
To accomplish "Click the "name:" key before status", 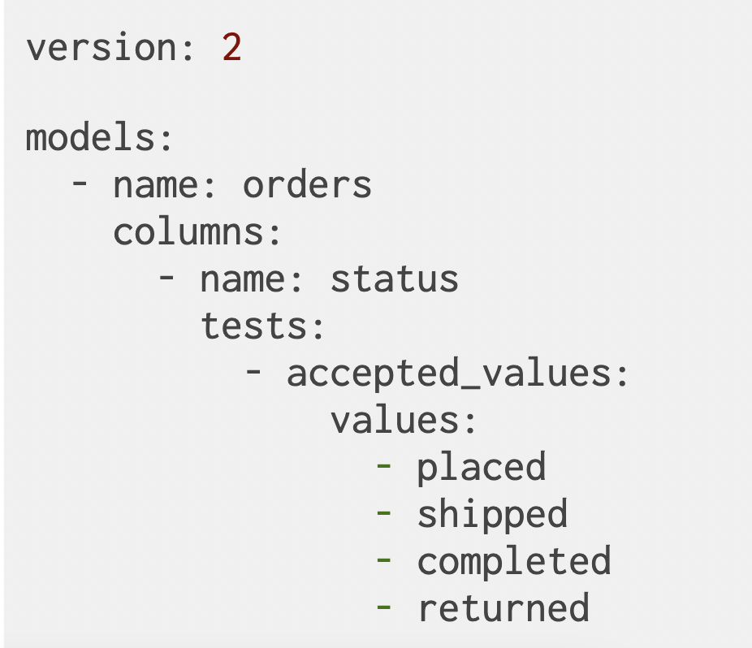I will [252, 279].
